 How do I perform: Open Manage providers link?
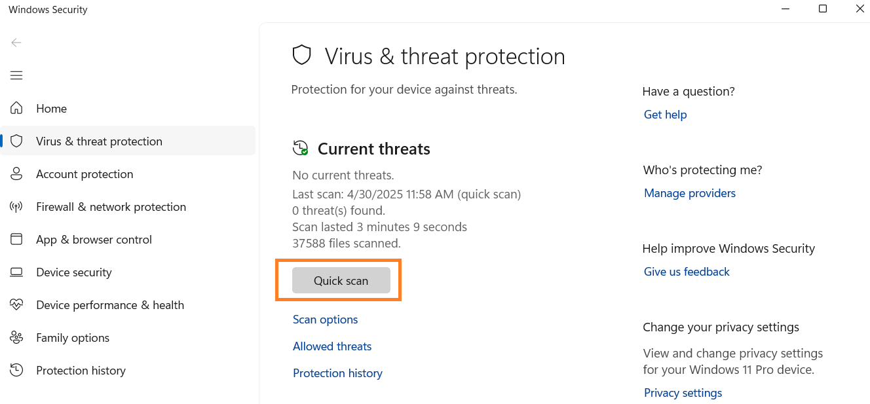[x=689, y=193]
